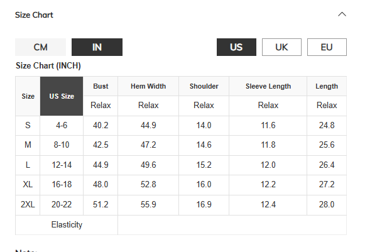The width and height of the screenshot is (382, 252).
Task: Click the Hem Width column header
Action: coord(148,86)
